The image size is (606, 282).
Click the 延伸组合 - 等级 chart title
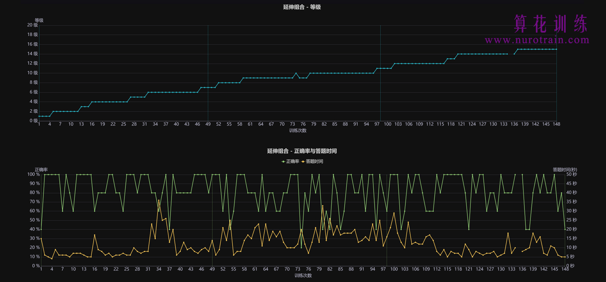coord(302,7)
